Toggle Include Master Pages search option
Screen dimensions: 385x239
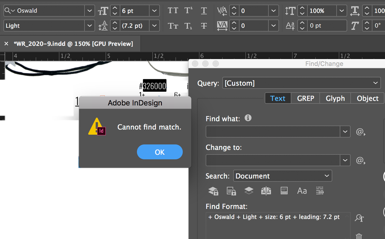[266, 190]
